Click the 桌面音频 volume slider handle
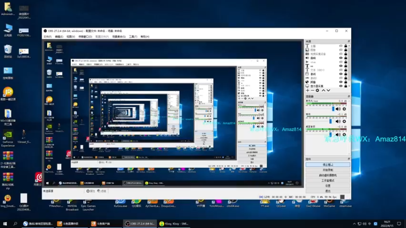The image size is (406, 228). pos(330,134)
